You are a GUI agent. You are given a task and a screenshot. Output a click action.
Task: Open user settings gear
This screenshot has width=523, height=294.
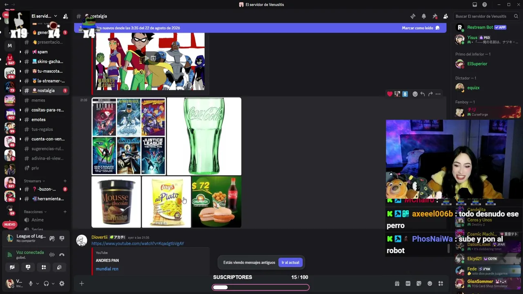click(62, 284)
